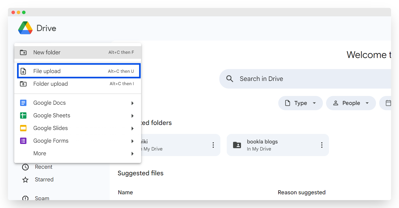Viewport: 399px width, 208px height.
Task: Click the Google Drive logo
Action: click(25, 28)
